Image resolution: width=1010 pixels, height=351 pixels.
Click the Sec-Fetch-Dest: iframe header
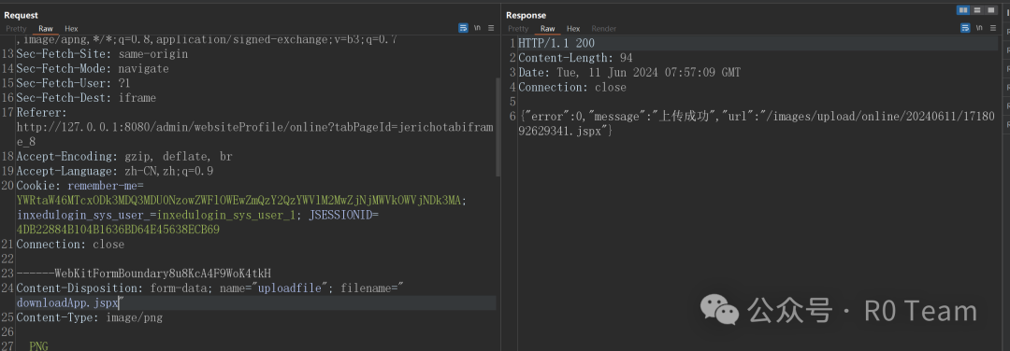click(x=86, y=98)
